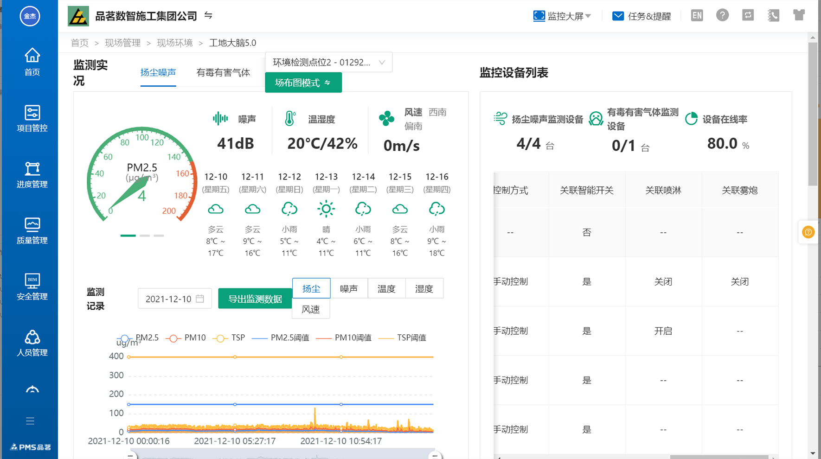
Task: Click the 否 cell in 关联智能开关 column
Action: tap(587, 232)
